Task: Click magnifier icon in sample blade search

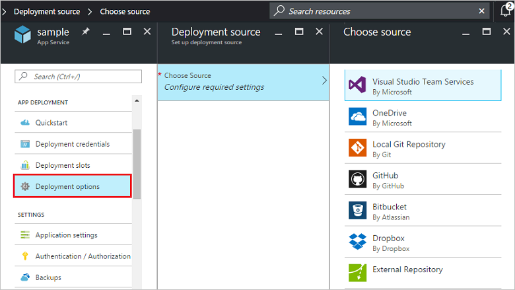Action: pyautogui.click(x=23, y=76)
